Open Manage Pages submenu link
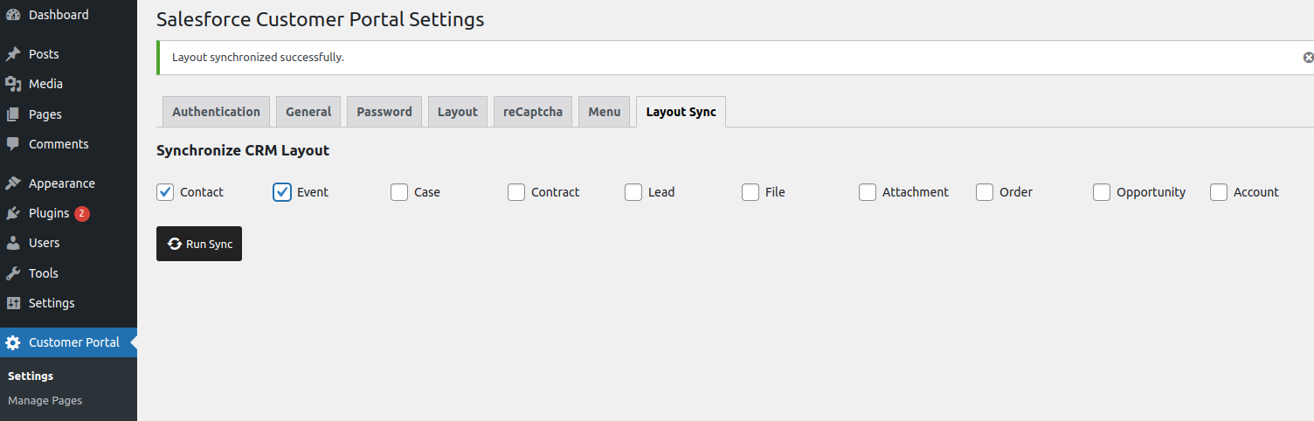This screenshot has width=1314, height=421. point(45,401)
